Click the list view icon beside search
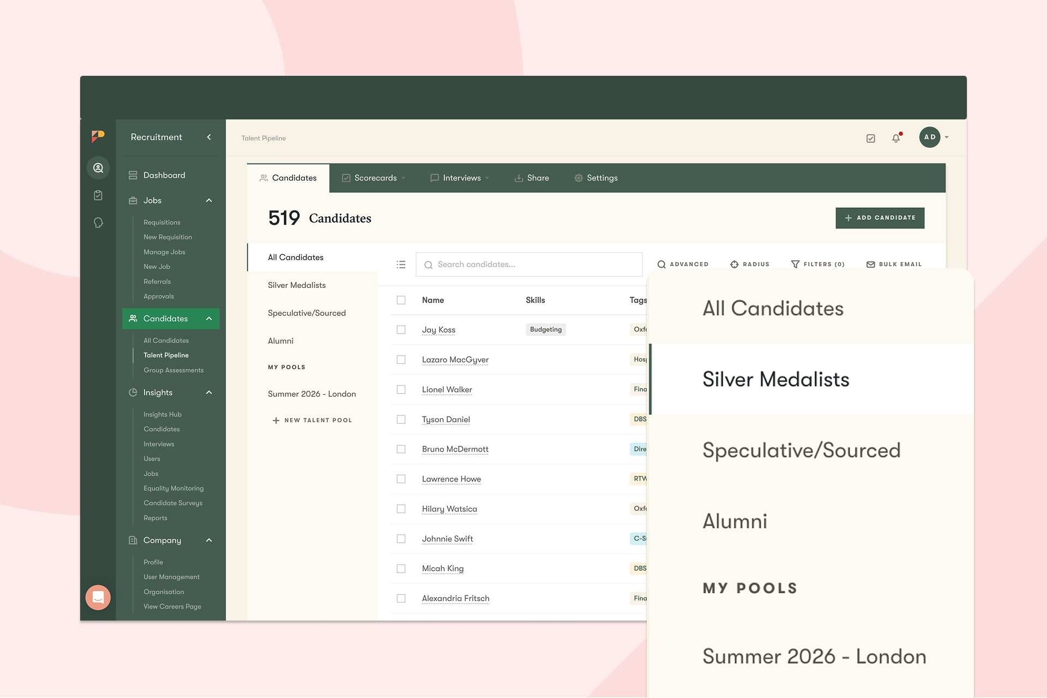Image resolution: width=1047 pixels, height=698 pixels. coord(401,264)
